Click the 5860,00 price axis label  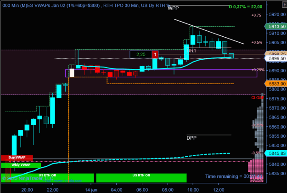point(277,127)
